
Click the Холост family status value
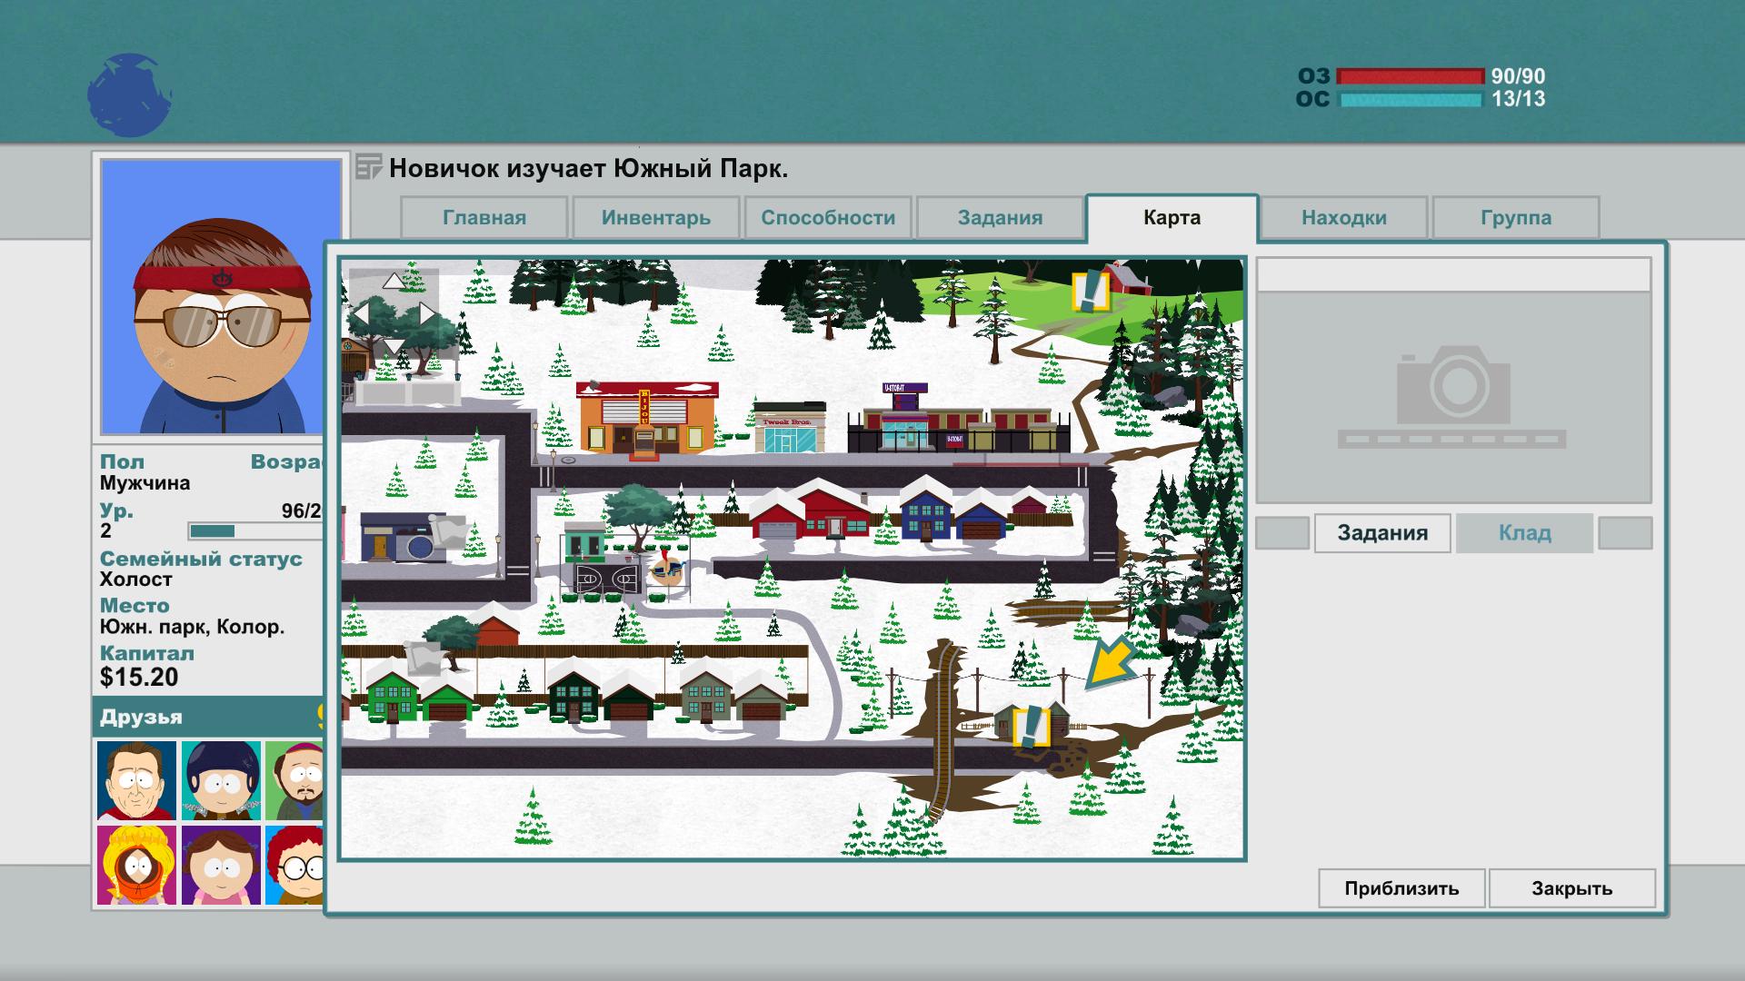click(136, 580)
